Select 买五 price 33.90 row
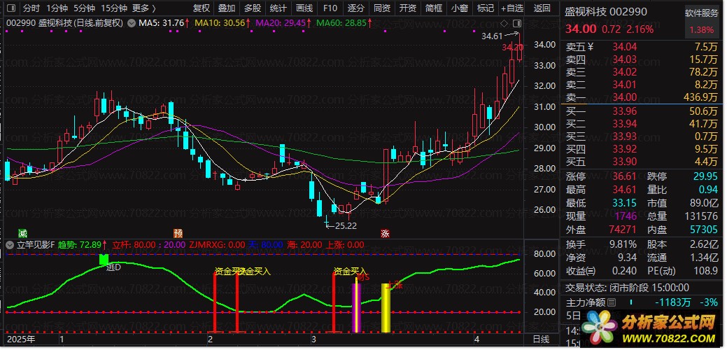 [x=642, y=161]
